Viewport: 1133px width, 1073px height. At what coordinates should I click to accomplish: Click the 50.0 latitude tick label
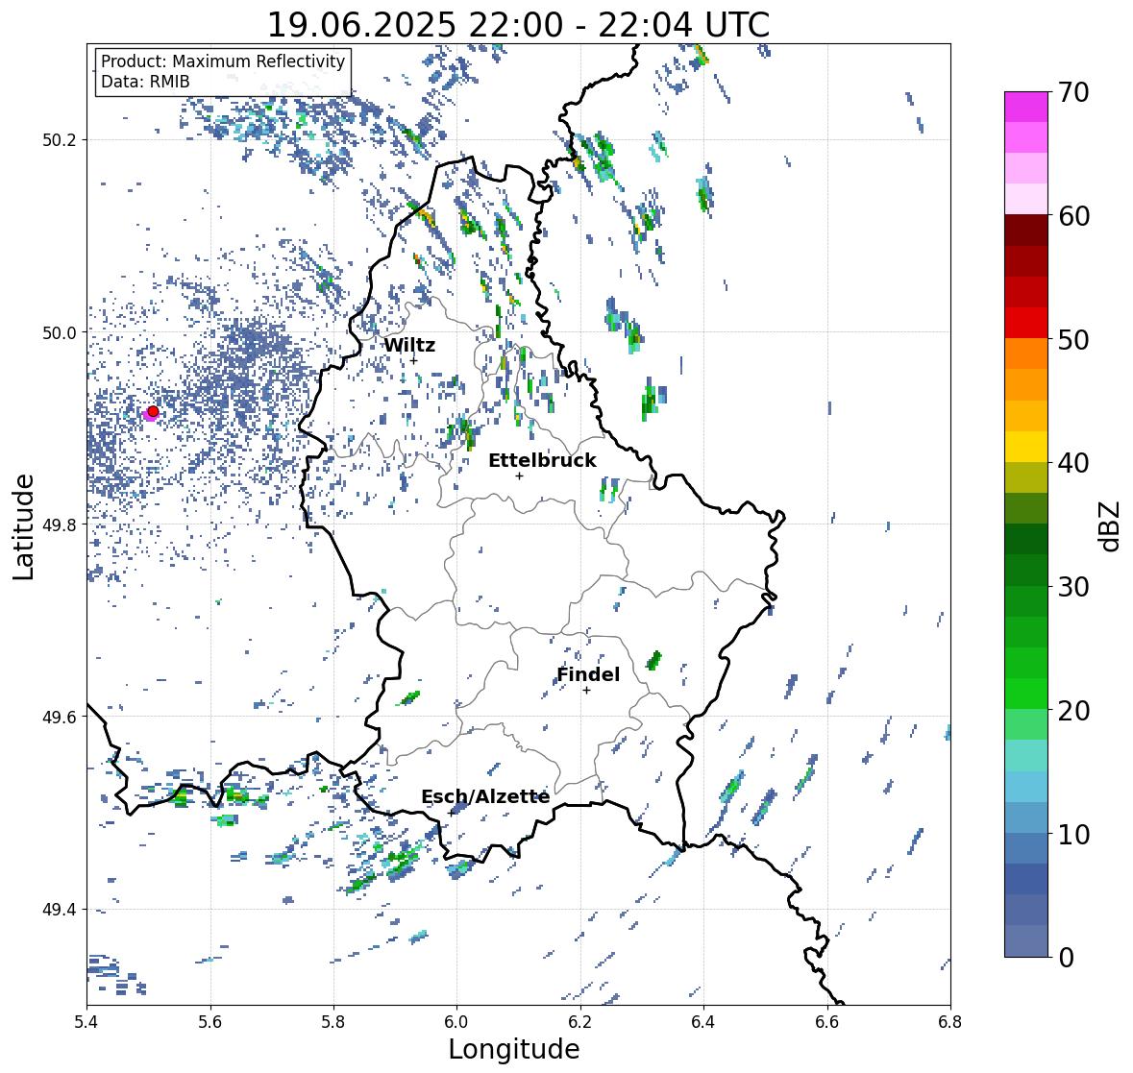point(60,333)
